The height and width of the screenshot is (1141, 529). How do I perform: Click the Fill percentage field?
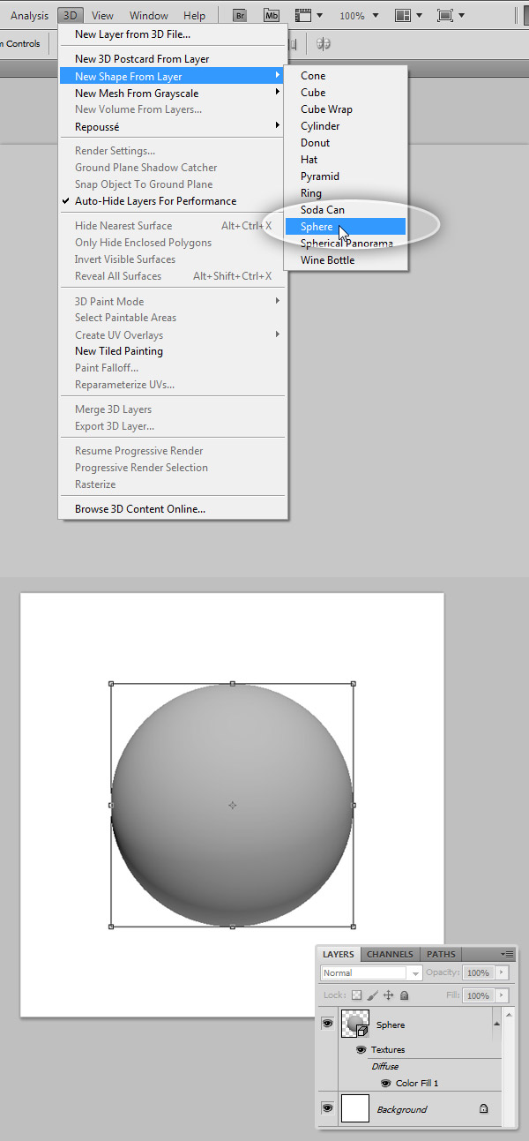(x=478, y=995)
